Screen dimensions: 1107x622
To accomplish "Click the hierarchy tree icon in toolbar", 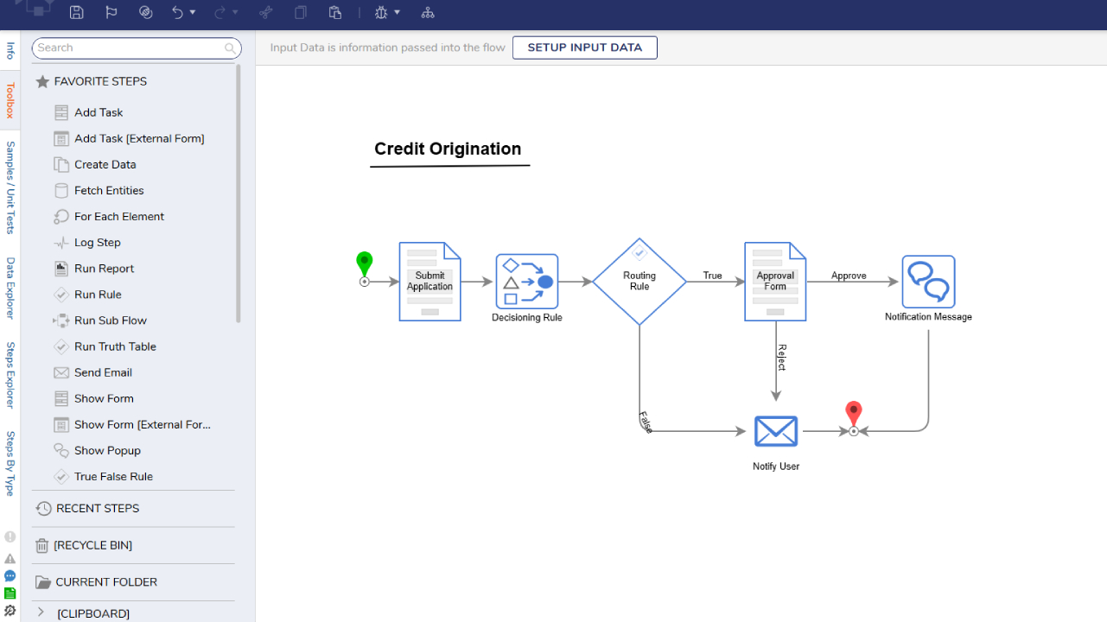I will [x=428, y=12].
